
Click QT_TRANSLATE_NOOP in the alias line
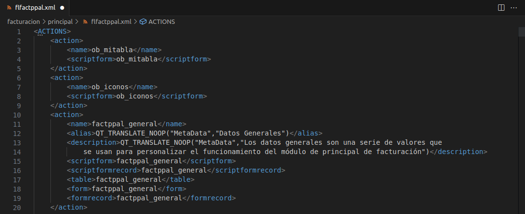click(131, 134)
